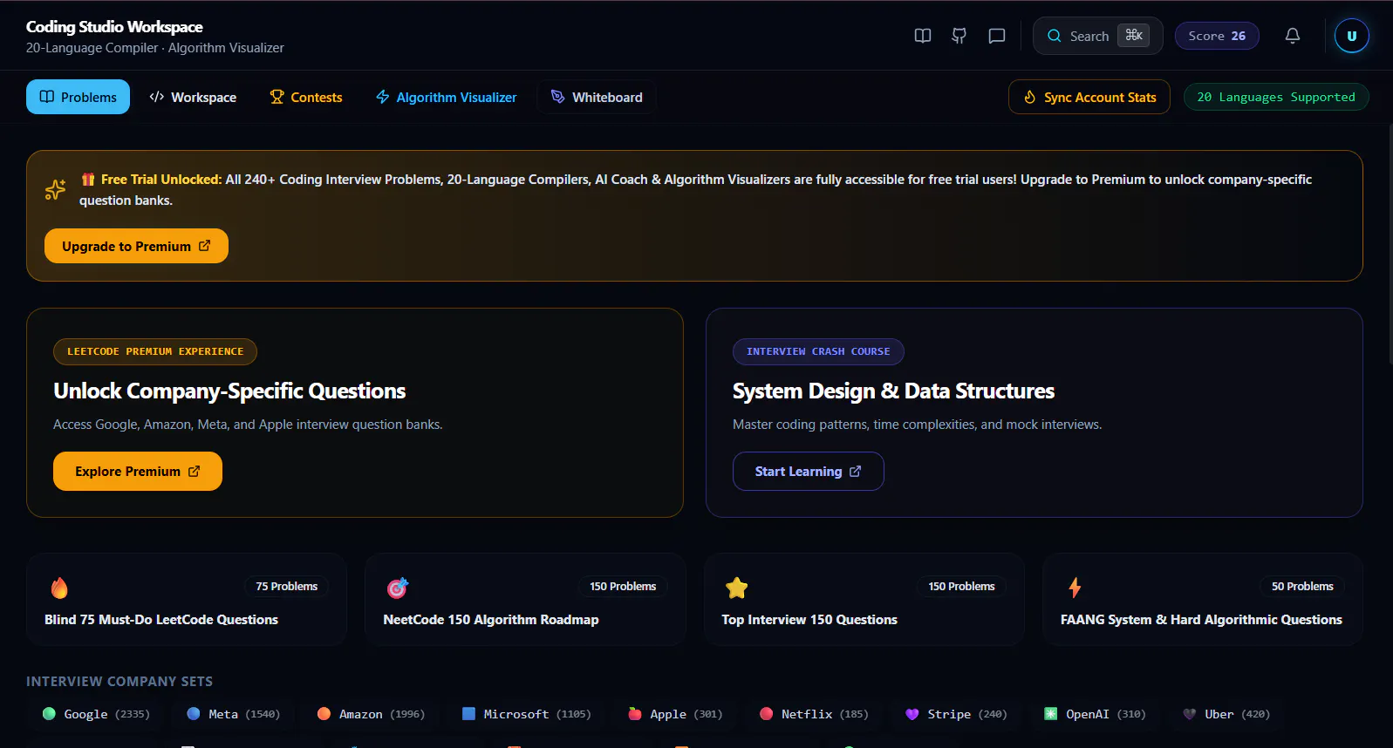Click the notification bell icon
The height and width of the screenshot is (748, 1393).
pos(1293,36)
